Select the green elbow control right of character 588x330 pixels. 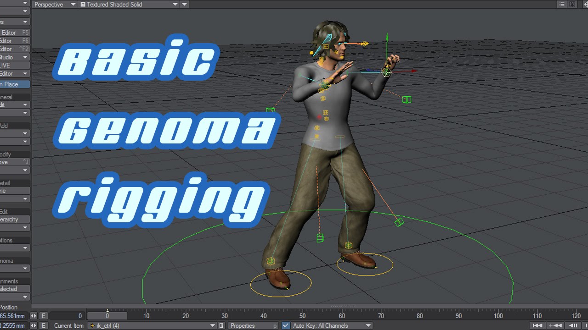click(x=407, y=99)
